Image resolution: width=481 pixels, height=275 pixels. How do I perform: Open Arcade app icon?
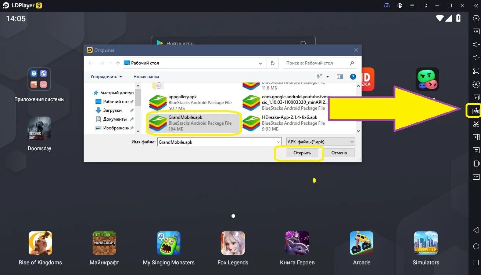(362, 243)
